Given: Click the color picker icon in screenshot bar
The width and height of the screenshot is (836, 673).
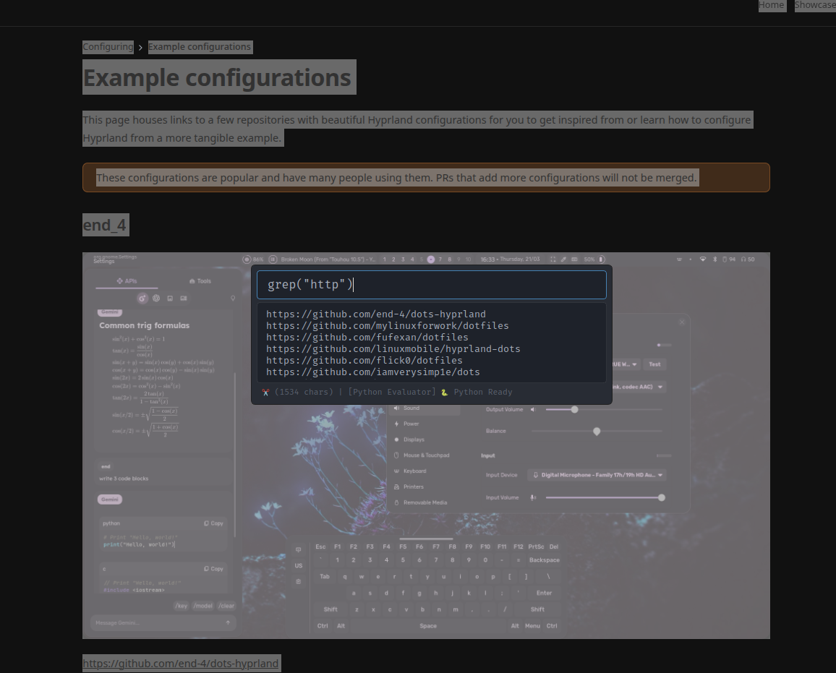Looking at the screenshot, I should (x=563, y=260).
